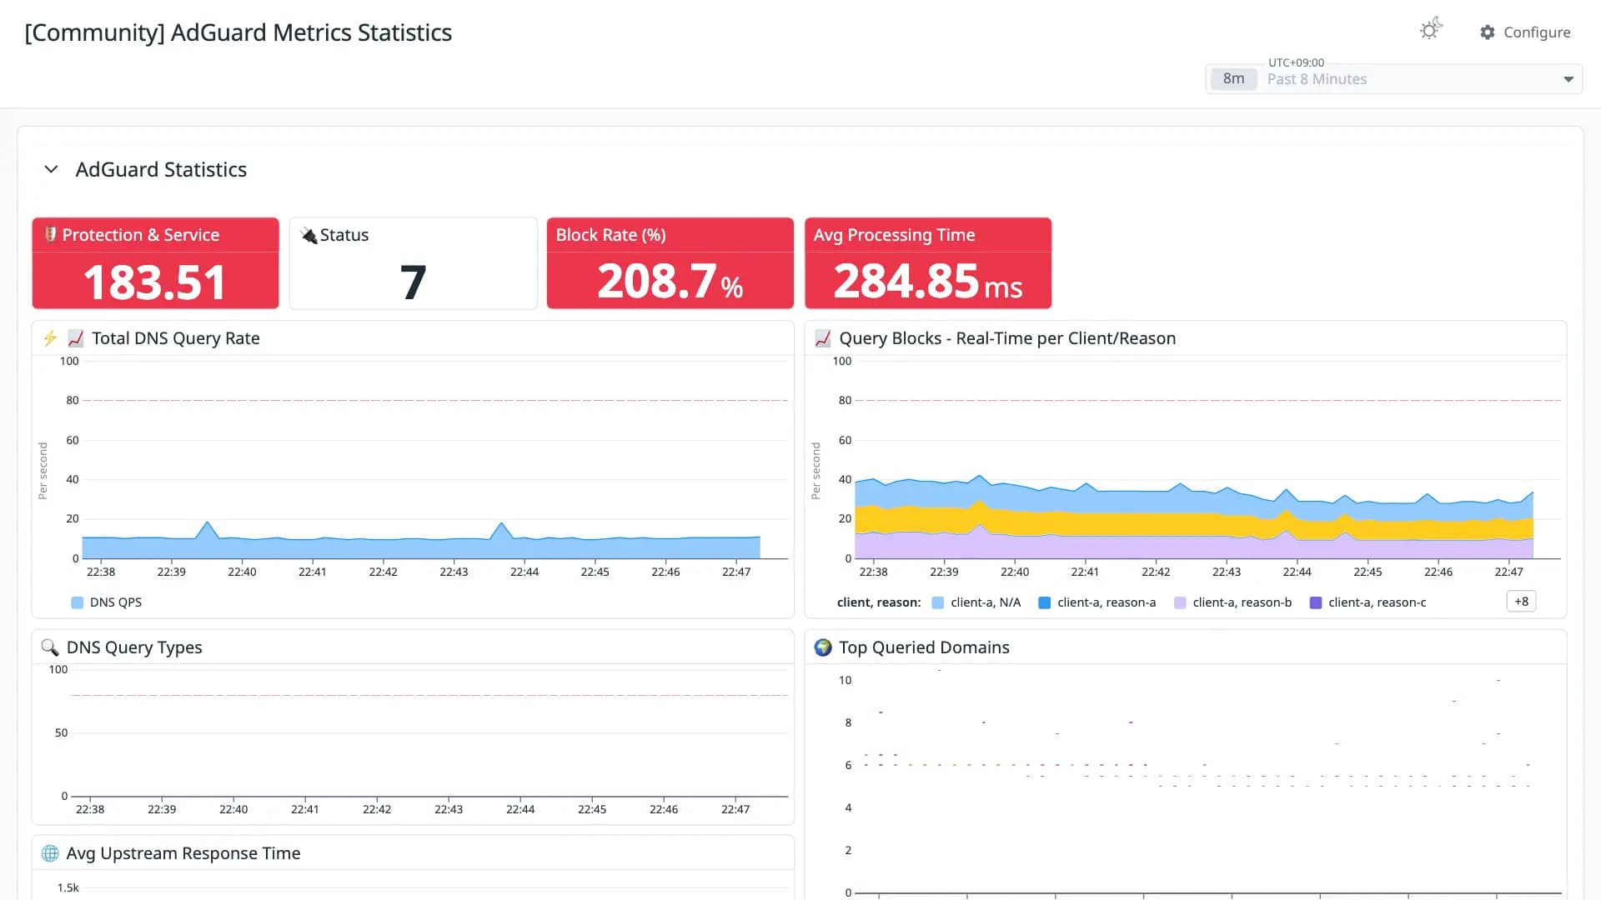
Task: Click the globe icon beside Avg Upstream Response Time
Action: pyautogui.click(x=50, y=853)
